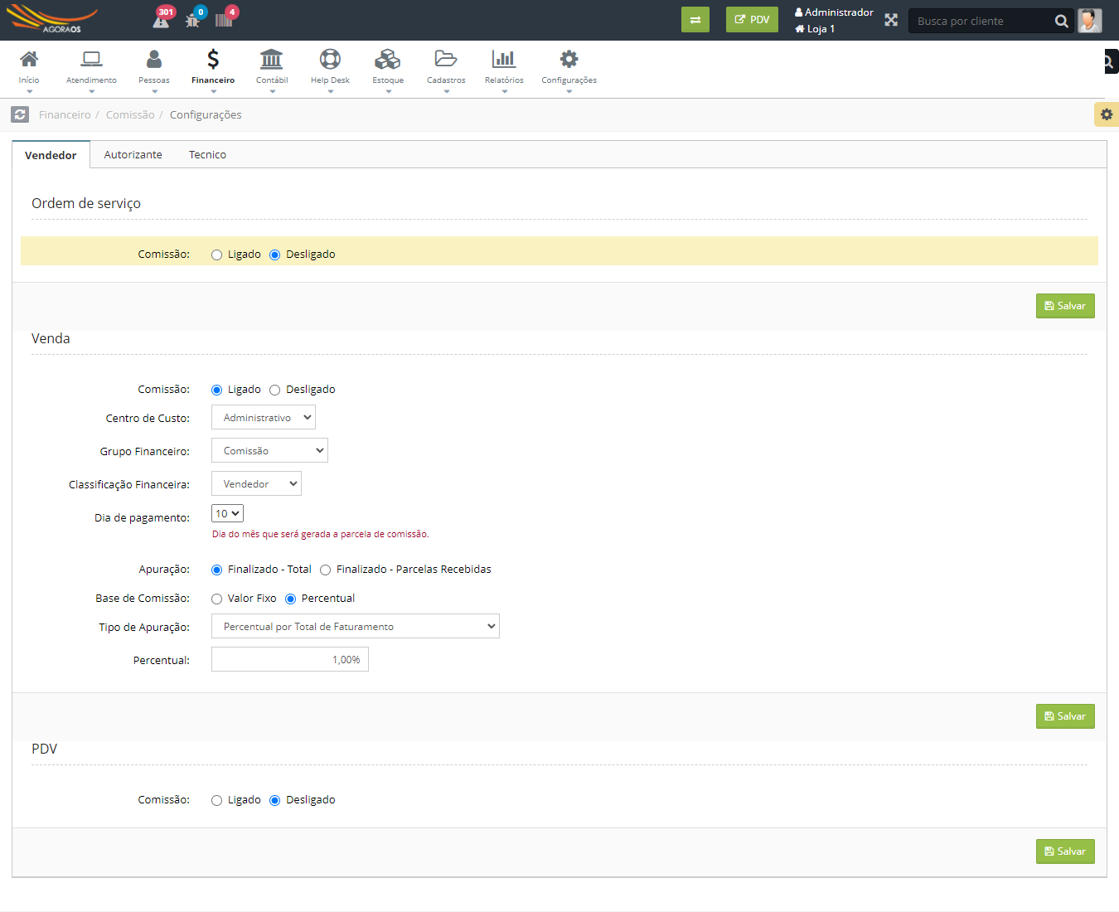Click Salvar button in Venda section
Image resolution: width=1119 pixels, height=912 pixels.
click(1065, 716)
